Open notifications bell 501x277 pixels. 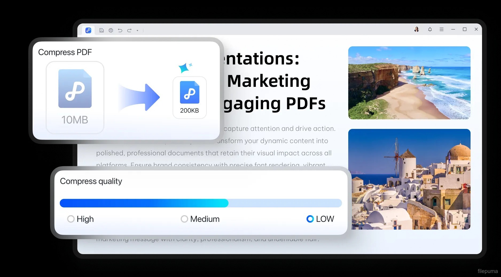click(x=430, y=29)
